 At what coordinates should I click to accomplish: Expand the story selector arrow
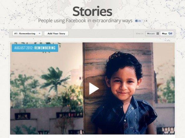point(40,34)
